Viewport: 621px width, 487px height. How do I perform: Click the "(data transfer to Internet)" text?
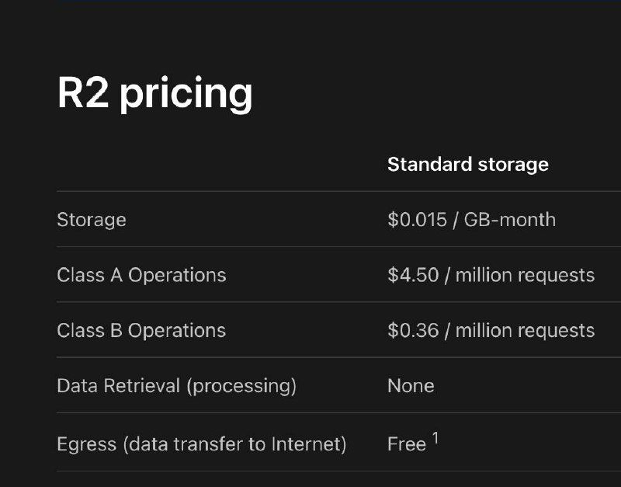[x=232, y=444]
